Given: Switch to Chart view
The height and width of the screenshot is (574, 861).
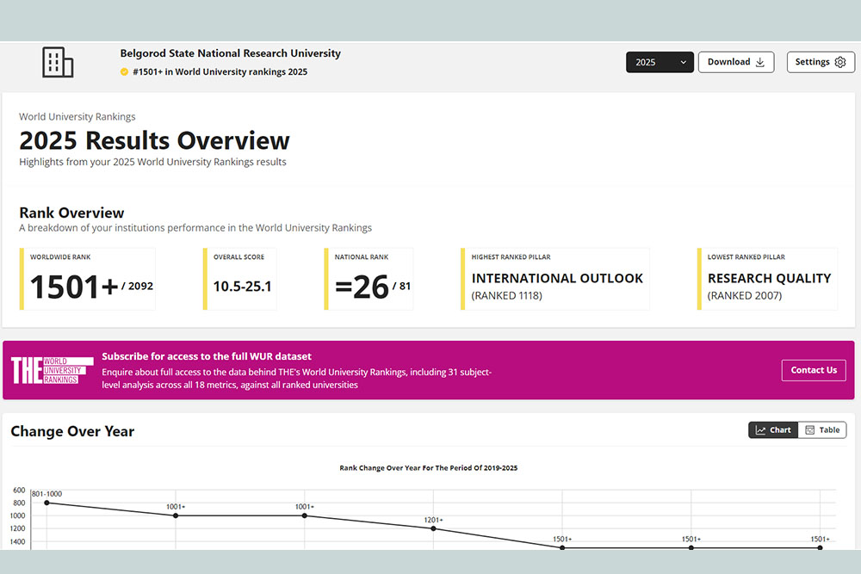Looking at the screenshot, I should click(773, 429).
